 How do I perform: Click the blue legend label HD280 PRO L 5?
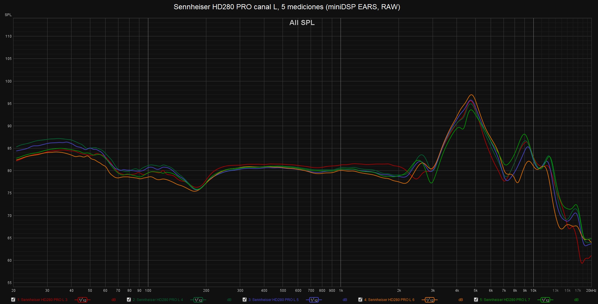(273, 300)
